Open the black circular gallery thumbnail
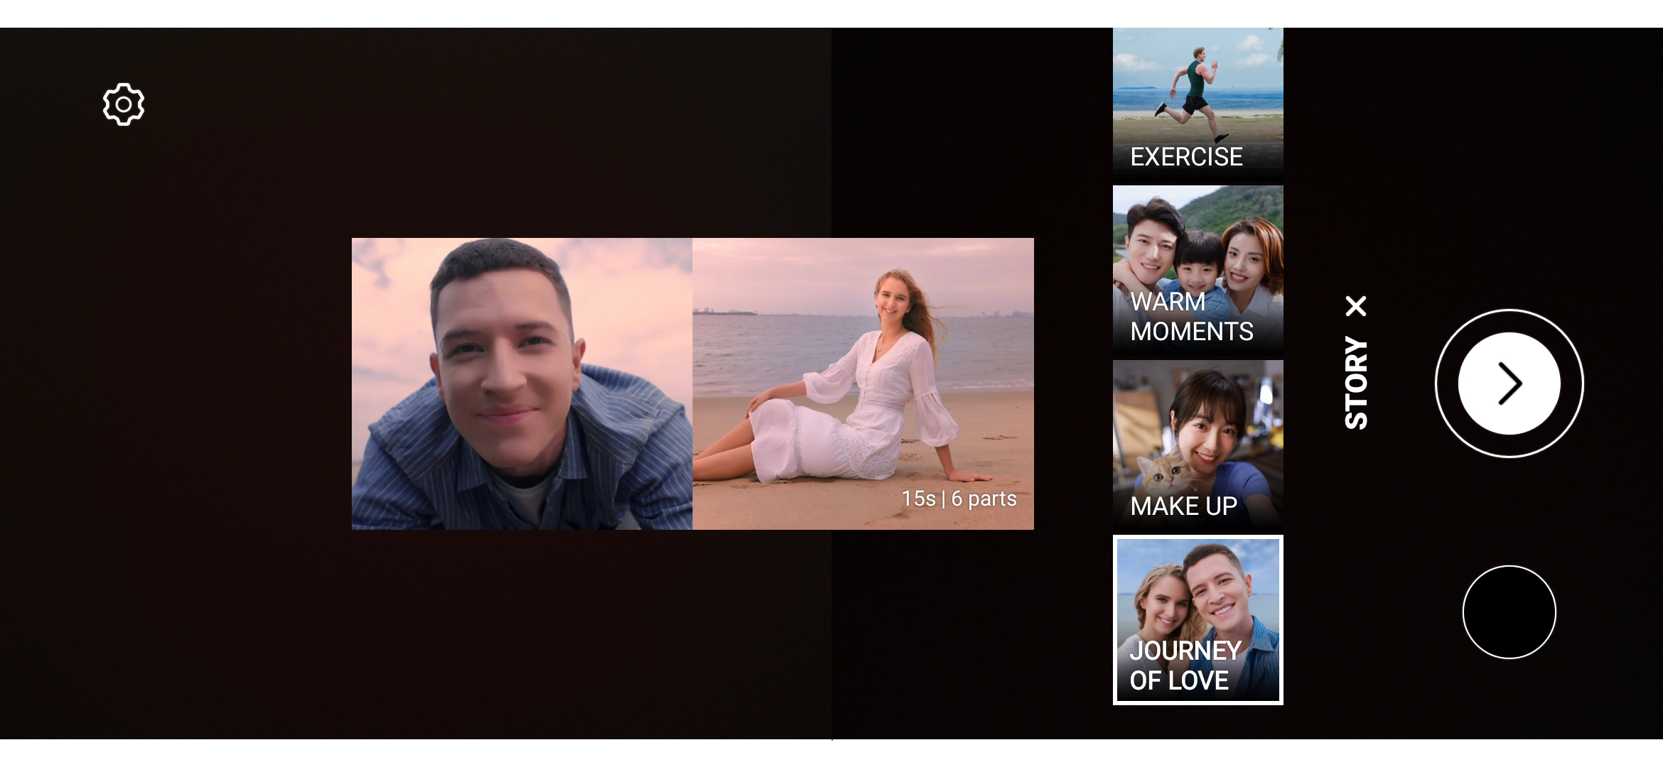 (x=1509, y=612)
